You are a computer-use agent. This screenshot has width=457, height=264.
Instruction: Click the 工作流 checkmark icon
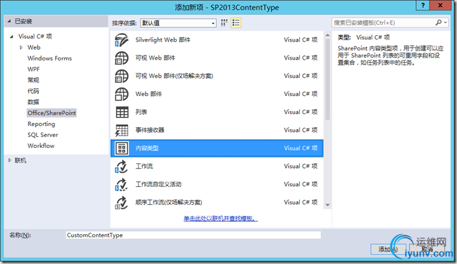[121, 167]
